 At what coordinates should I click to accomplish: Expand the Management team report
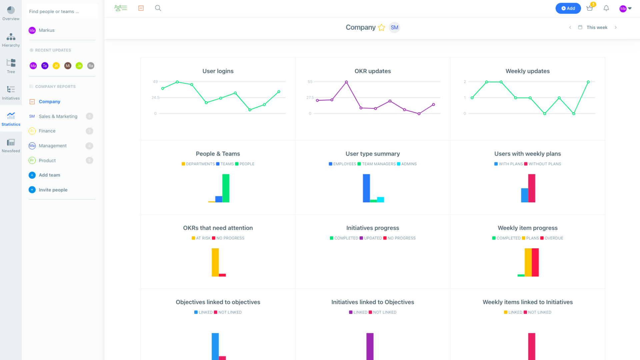(x=90, y=145)
